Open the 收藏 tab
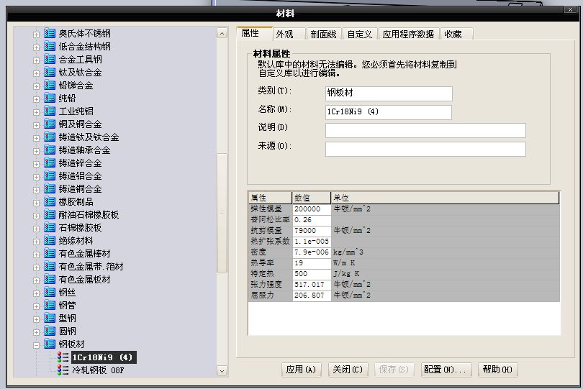Viewport: 583px width, 389px height. tap(457, 35)
